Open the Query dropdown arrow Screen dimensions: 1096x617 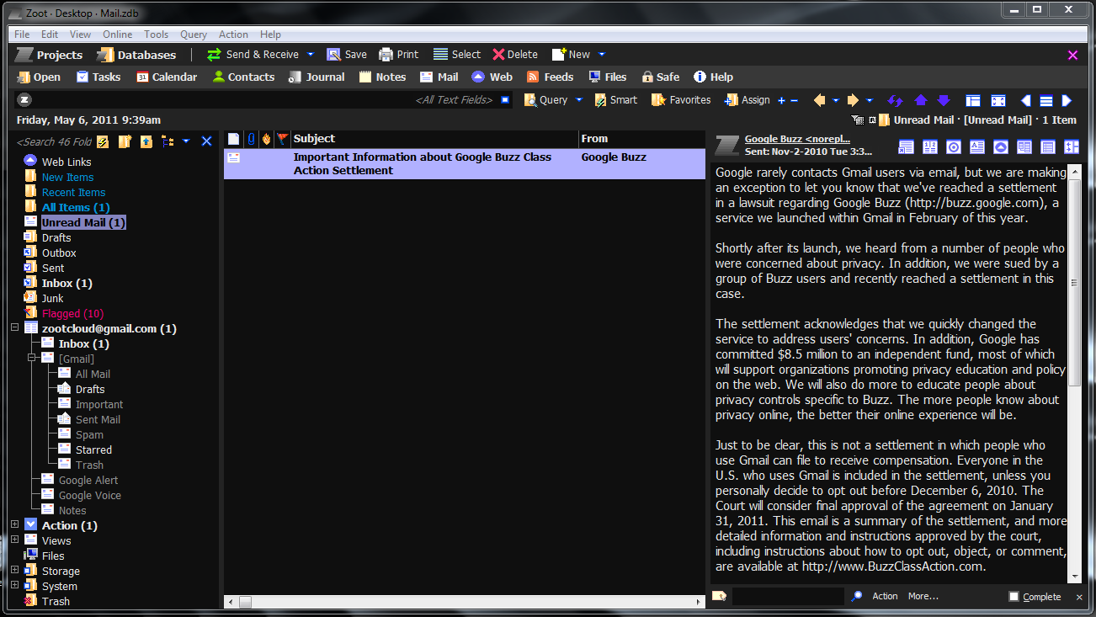click(579, 100)
